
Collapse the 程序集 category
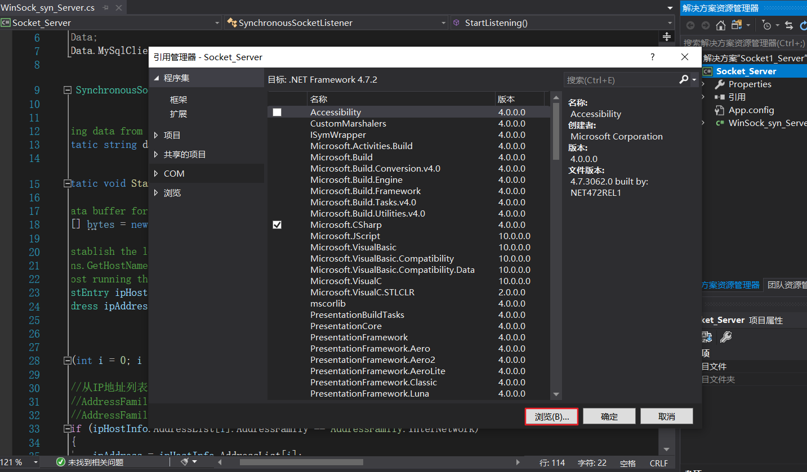pyautogui.click(x=157, y=78)
